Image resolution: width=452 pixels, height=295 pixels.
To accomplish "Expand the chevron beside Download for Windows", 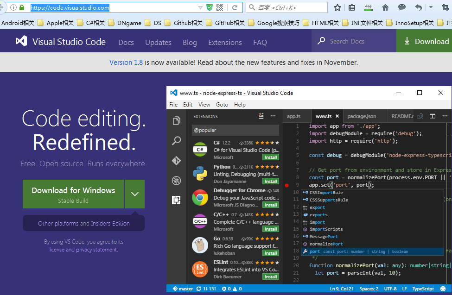I will [x=134, y=194].
